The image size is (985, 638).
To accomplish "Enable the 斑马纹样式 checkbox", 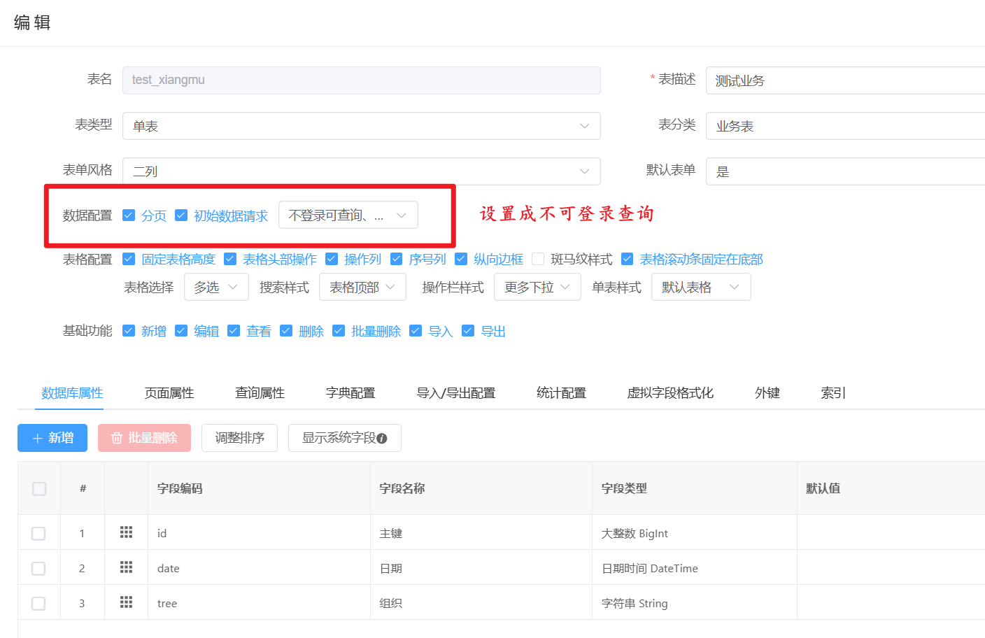I will pyautogui.click(x=538, y=260).
